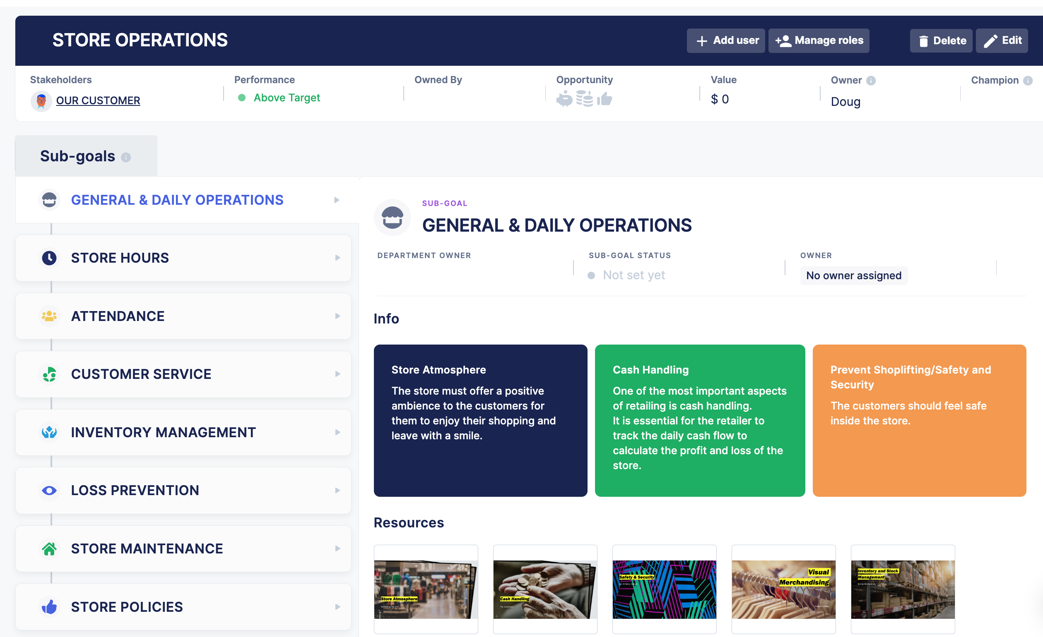This screenshot has width=1043, height=637.
Task: Click the thumbs-up opportunity icon
Action: [x=605, y=99]
